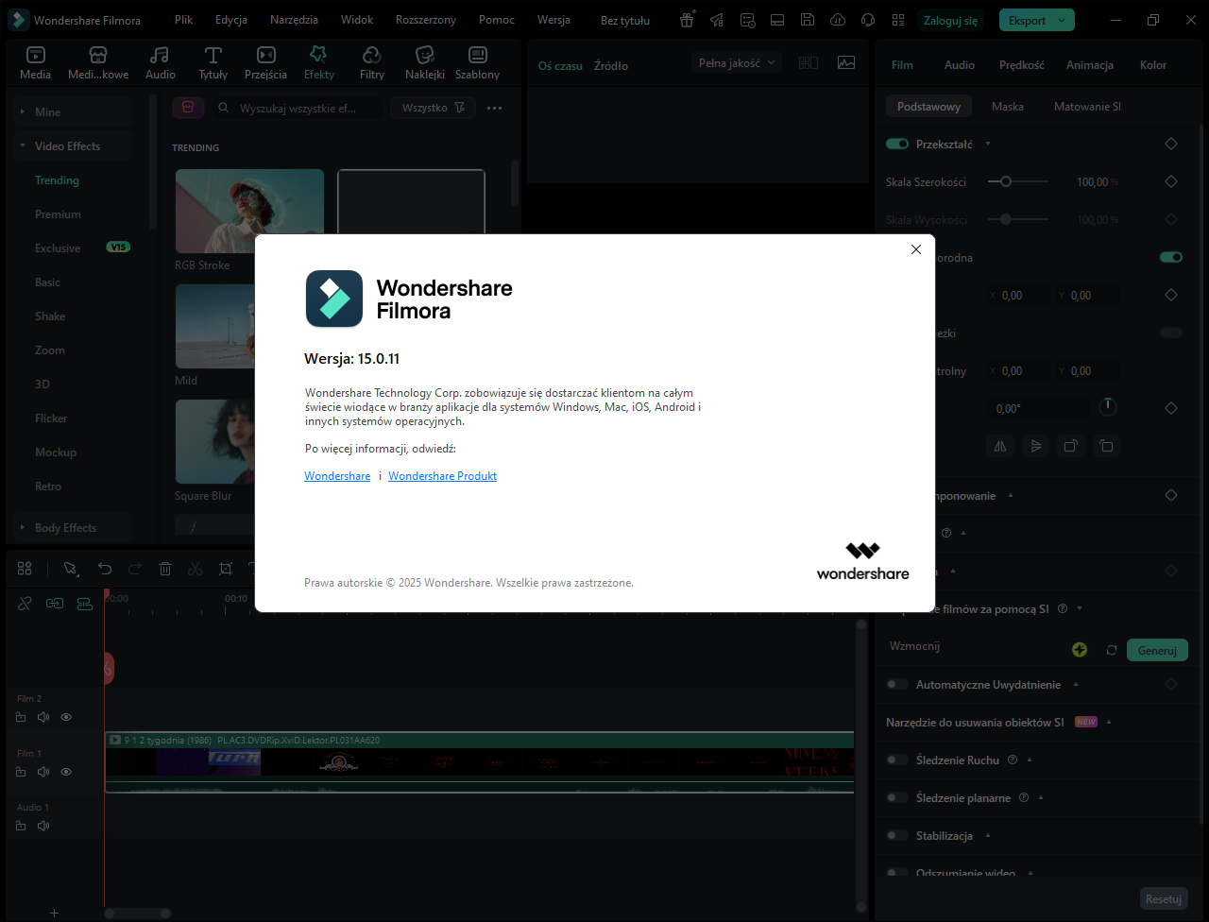Toggle the Automatyczne Uwydatnienie switch

[x=897, y=684]
